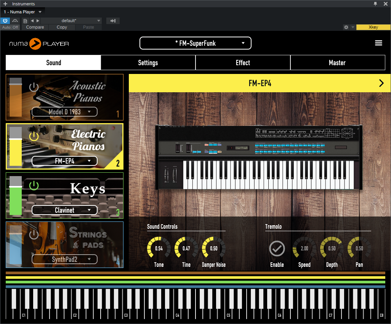Select the Acoustic Pianos slot 1

(64, 97)
